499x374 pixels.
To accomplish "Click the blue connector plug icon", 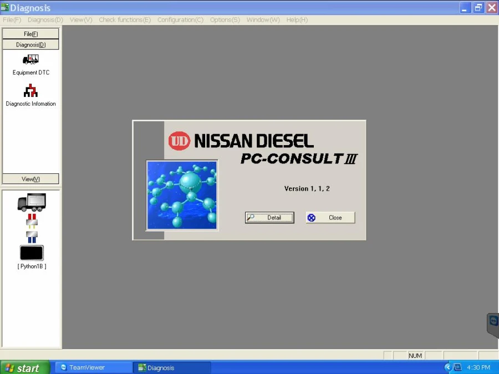I will tap(32, 237).
